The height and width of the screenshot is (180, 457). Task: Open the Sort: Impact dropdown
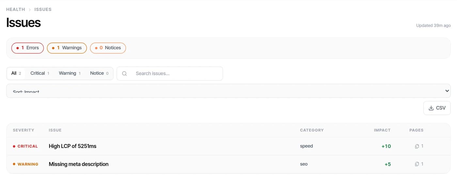coord(228,91)
